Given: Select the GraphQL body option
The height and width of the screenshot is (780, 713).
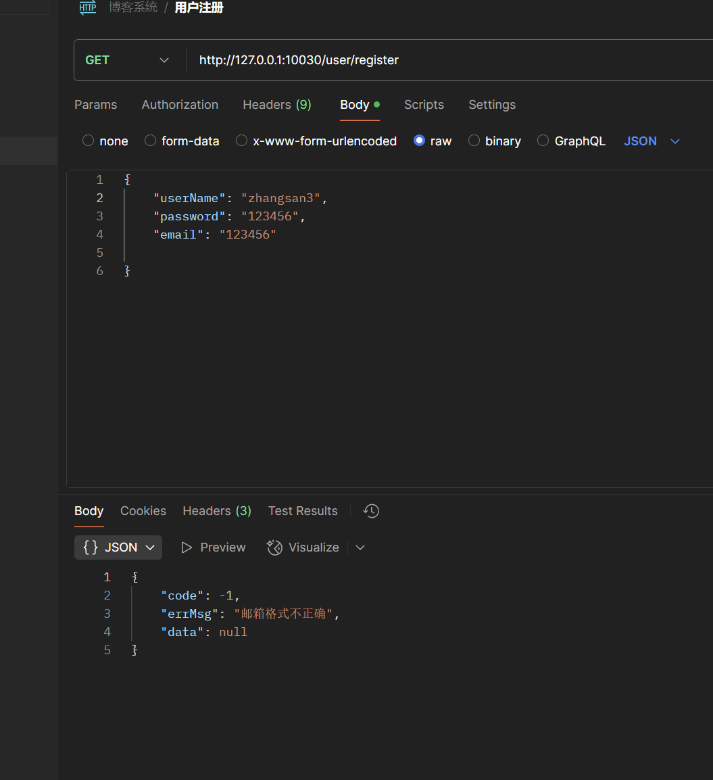Looking at the screenshot, I should (572, 141).
